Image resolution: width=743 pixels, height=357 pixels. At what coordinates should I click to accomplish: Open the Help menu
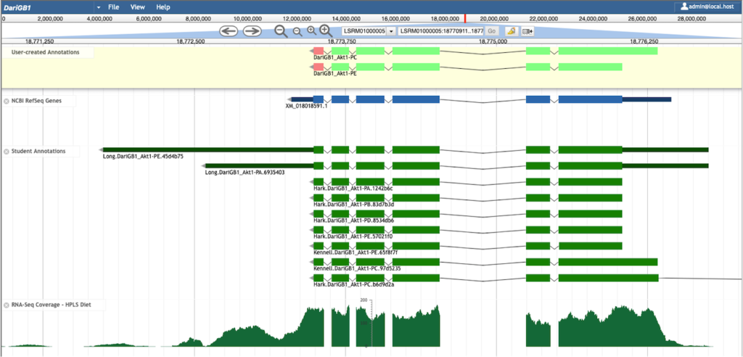(x=163, y=7)
